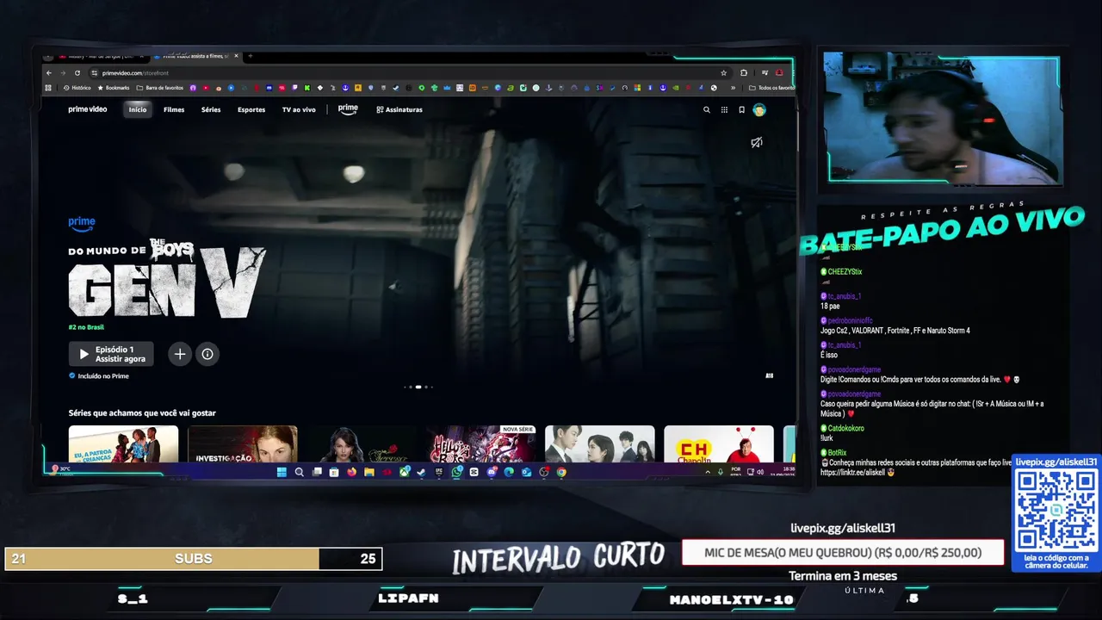1102x620 pixels.
Task: Play Gen V Episódio 1 Assistir agora
Action: point(111,354)
